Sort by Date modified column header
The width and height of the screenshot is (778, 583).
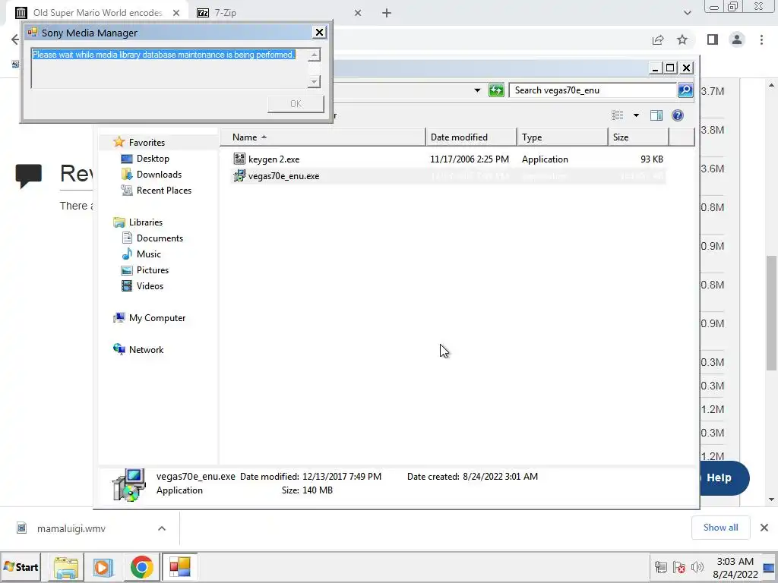pyautogui.click(x=471, y=137)
